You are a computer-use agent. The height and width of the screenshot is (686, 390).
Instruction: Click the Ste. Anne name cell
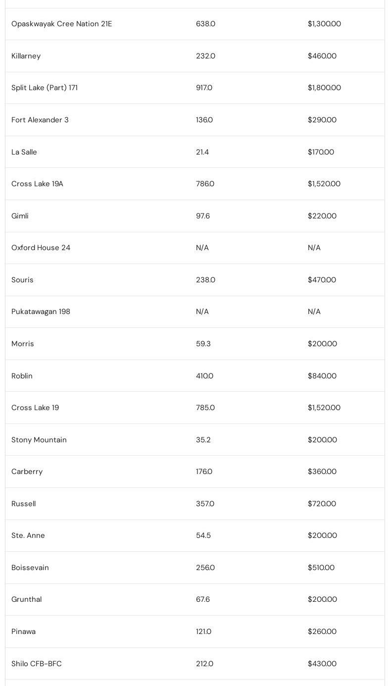(28, 535)
